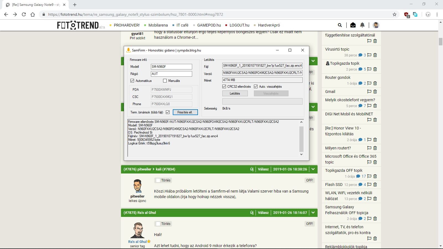Click Válasz on post #7876
Image resolution: width=443 pixels, height=249 pixels.
point(263,169)
